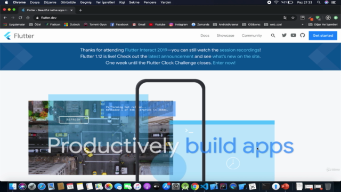Reload the page with refresh icon
Image resolution: width=341 pixels, height=192 pixels.
(20, 18)
